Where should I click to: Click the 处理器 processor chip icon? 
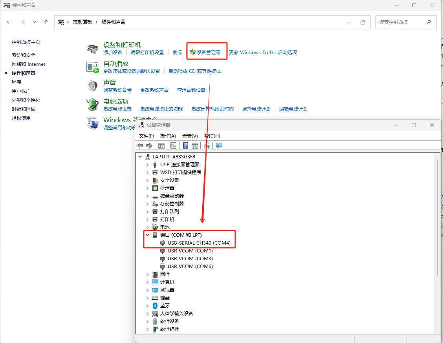(155, 188)
